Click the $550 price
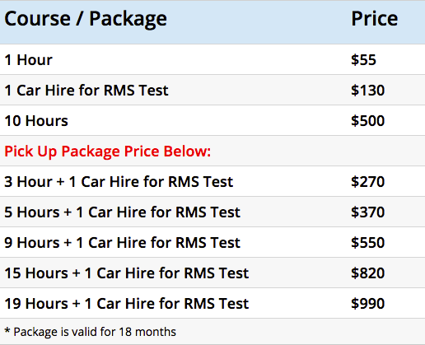Screen dimensions: 425x345 point(367,243)
